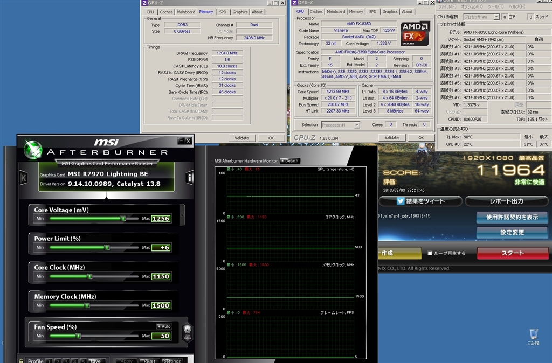Select Afterburner profile slot 5

click(x=82, y=361)
